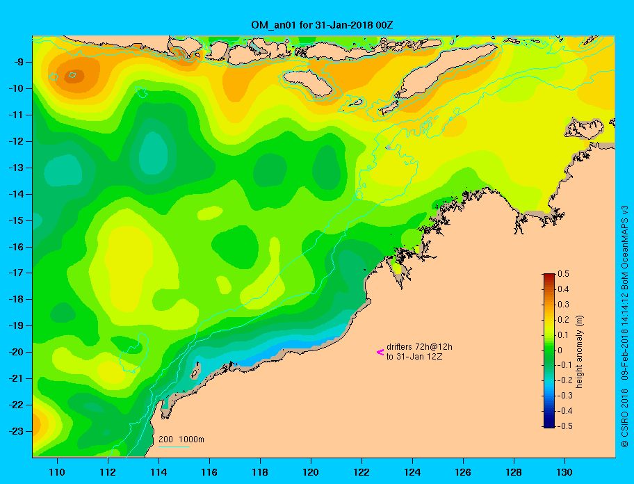Click the colorbar tick label '0.4'

point(563,289)
